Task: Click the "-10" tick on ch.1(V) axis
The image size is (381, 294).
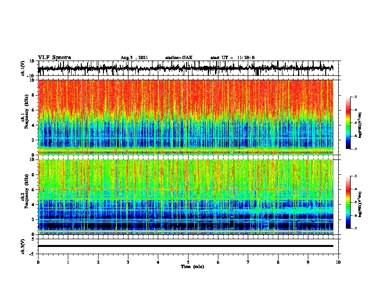Action: tap(31, 75)
